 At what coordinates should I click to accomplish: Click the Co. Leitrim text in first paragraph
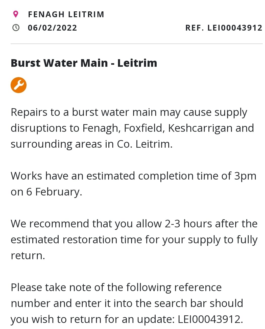click(144, 144)
